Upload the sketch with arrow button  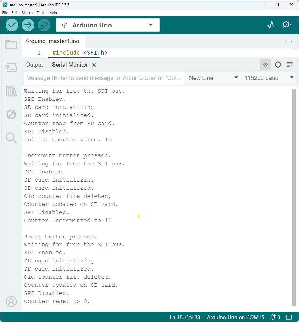pos(28,25)
